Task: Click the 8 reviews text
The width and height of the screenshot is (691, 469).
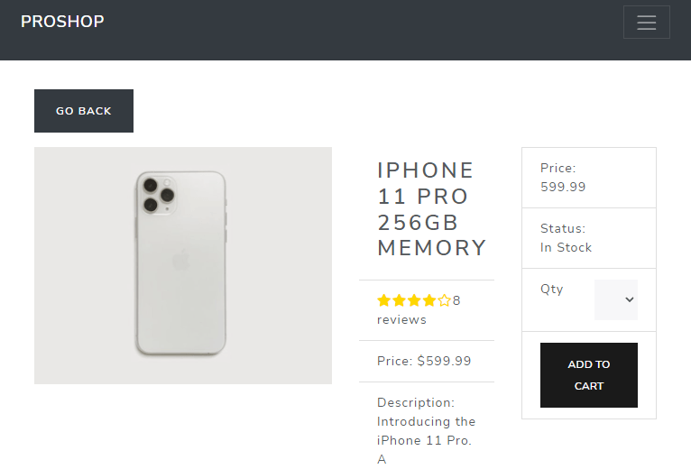Action: click(401, 319)
